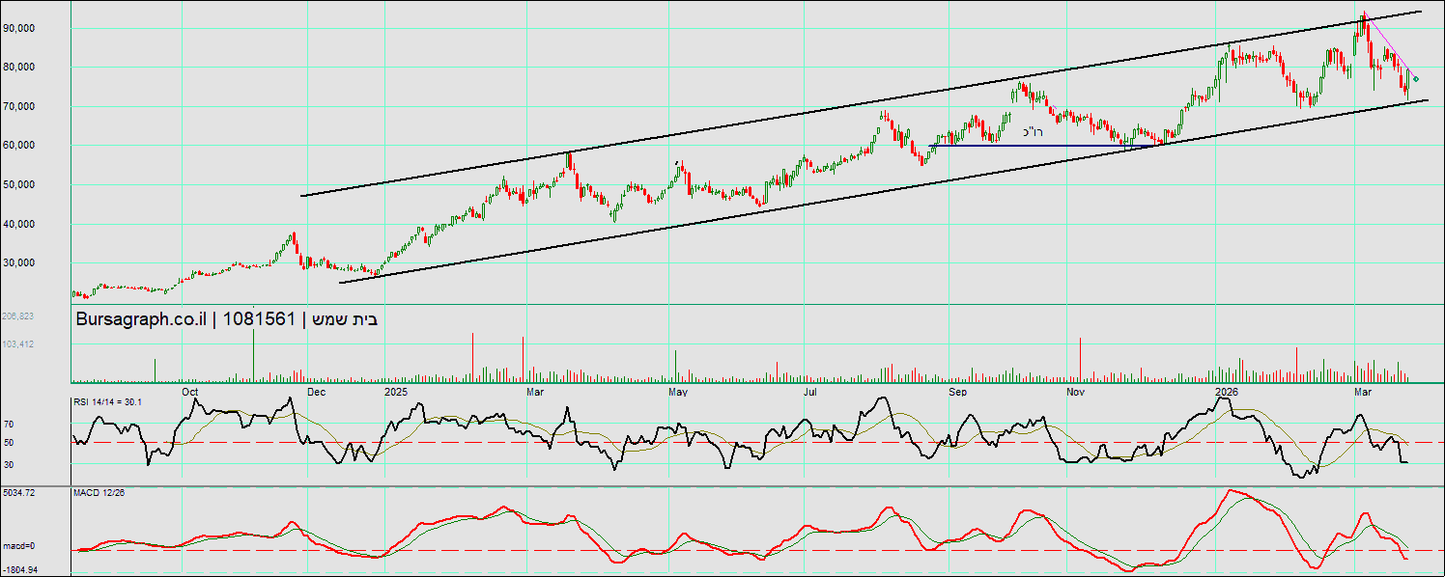Click the 206,823 volume axis label

[17, 316]
